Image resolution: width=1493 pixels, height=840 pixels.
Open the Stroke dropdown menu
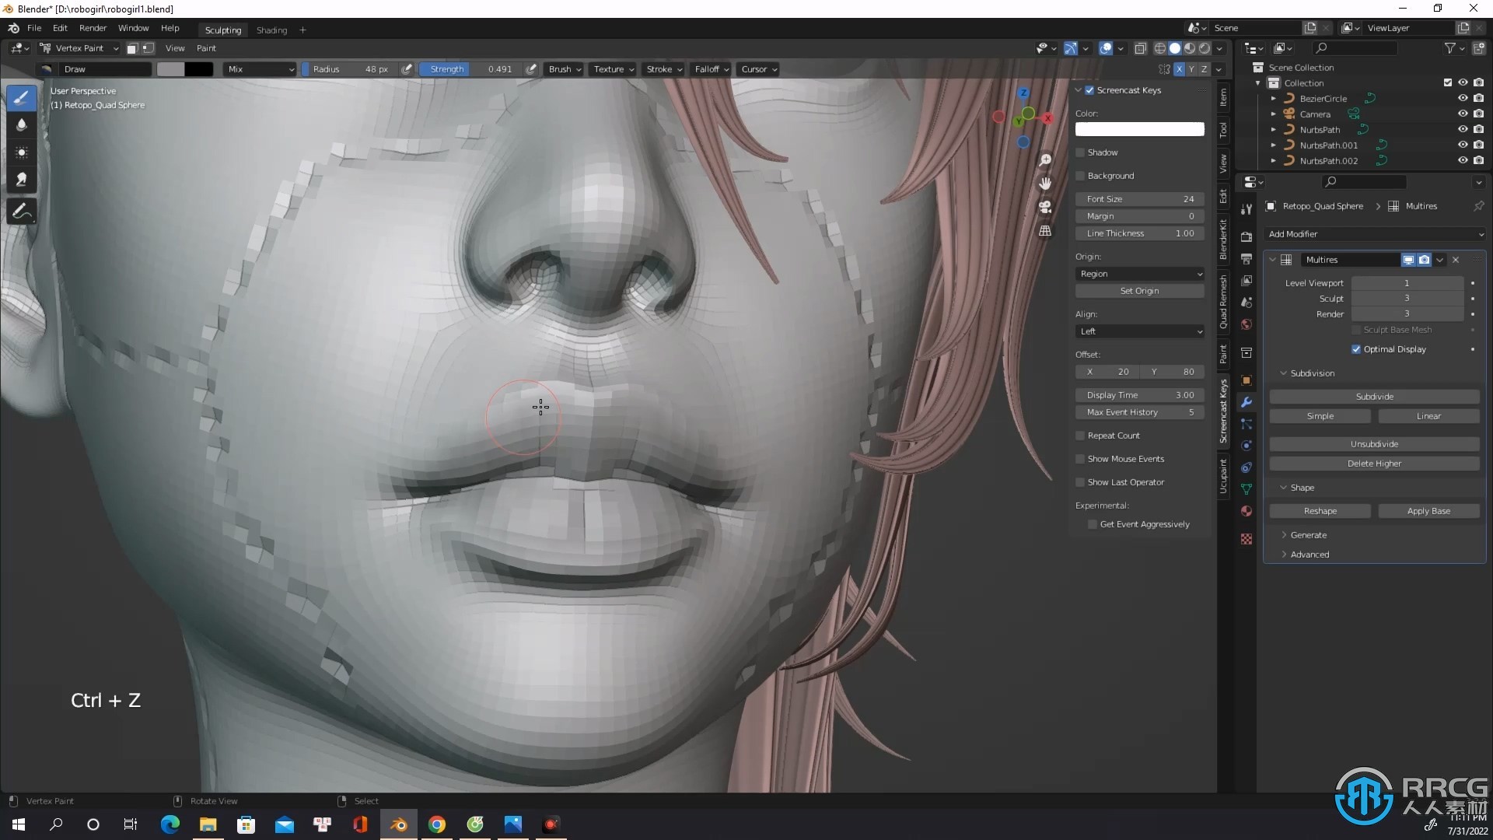click(x=662, y=68)
